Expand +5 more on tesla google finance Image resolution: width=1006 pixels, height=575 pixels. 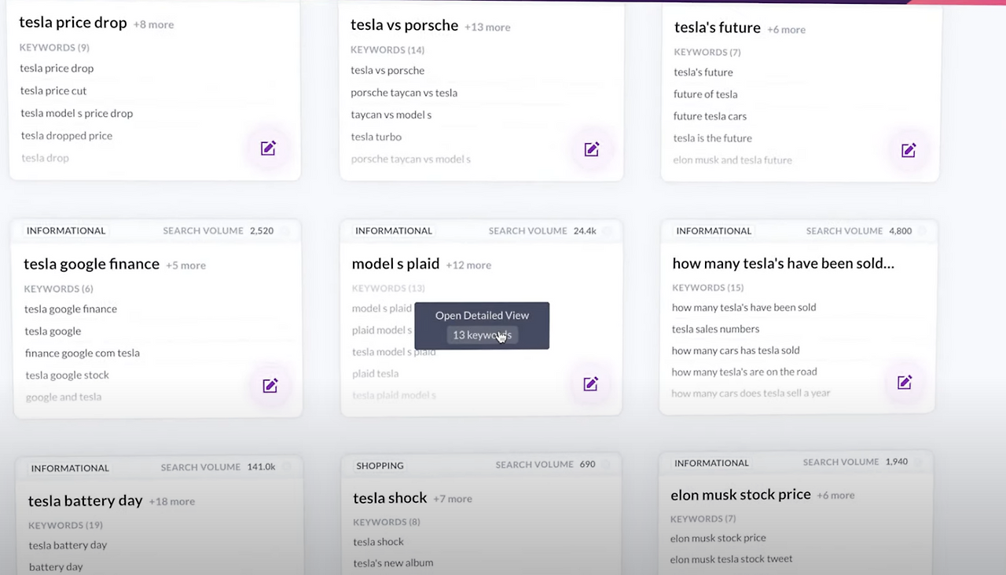point(185,266)
